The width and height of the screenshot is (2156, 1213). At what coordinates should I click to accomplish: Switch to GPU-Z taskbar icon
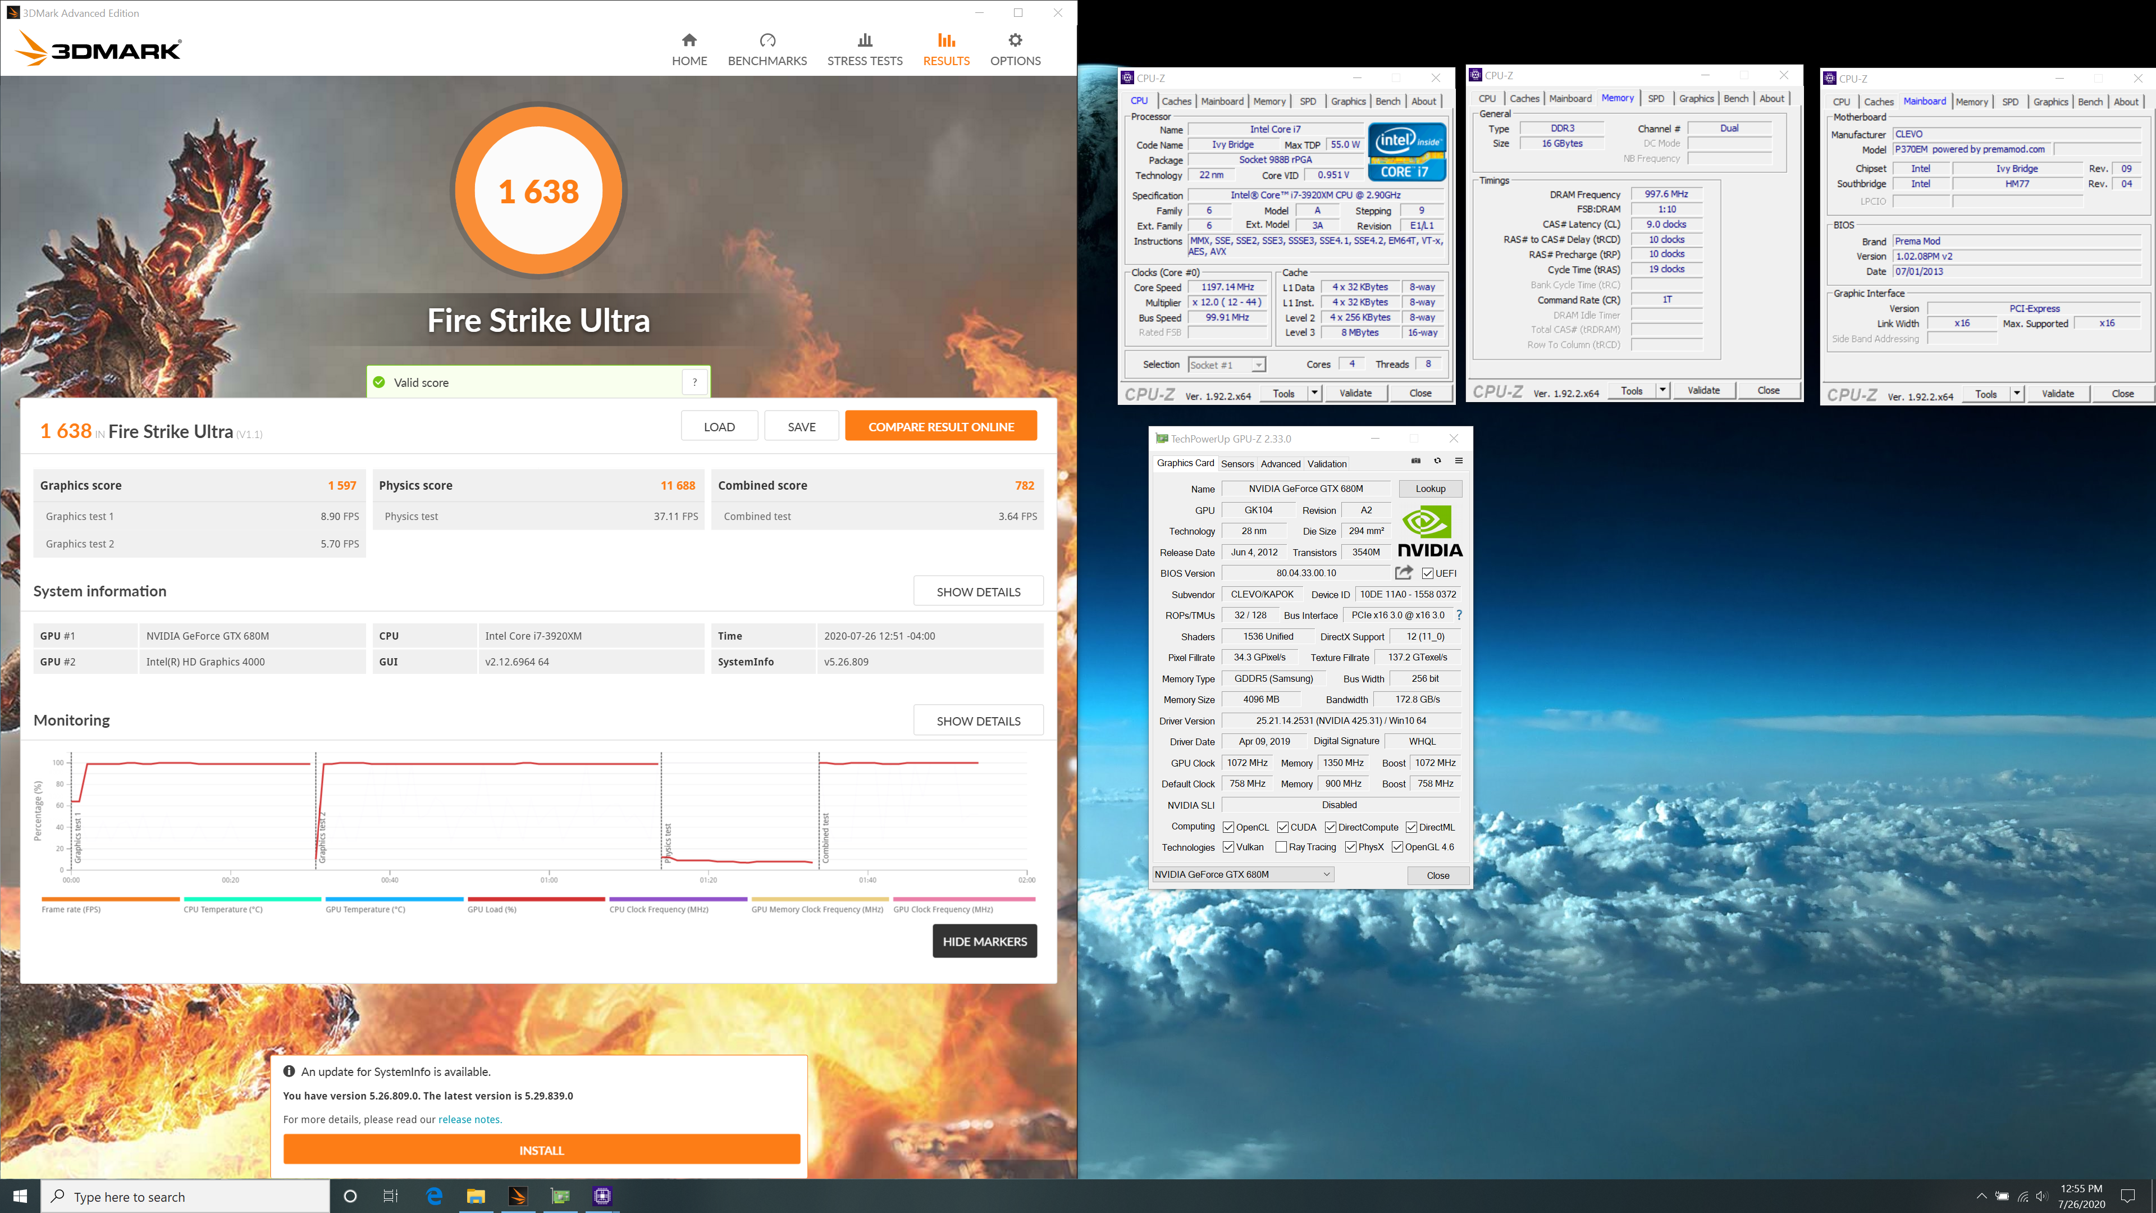[560, 1196]
